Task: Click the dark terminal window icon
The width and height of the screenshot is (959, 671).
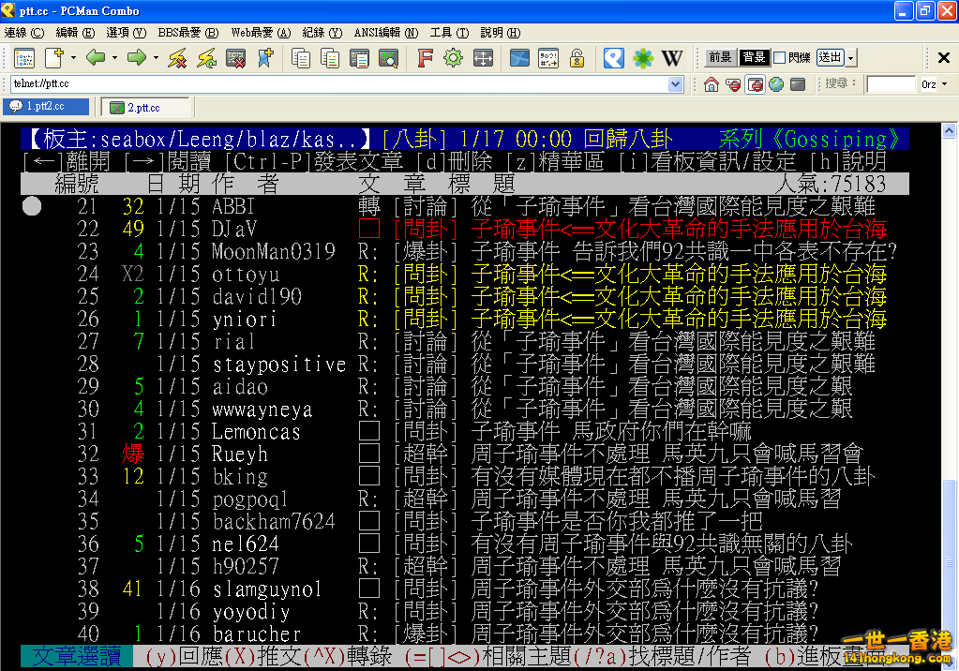Action: (798, 84)
